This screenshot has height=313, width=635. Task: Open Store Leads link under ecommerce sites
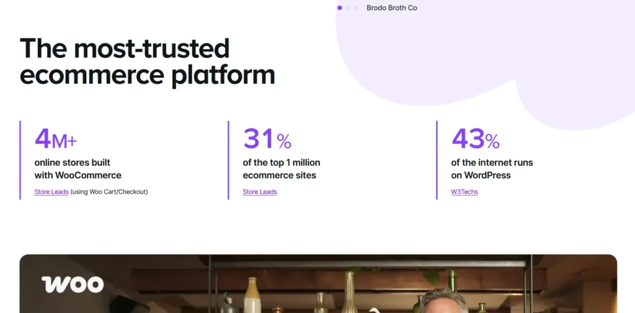(260, 192)
